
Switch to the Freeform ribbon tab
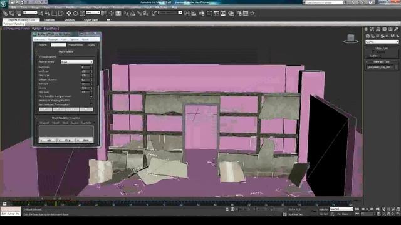(49, 19)
